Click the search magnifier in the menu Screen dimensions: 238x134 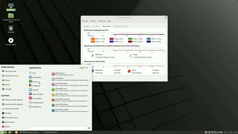click(89, 128)
